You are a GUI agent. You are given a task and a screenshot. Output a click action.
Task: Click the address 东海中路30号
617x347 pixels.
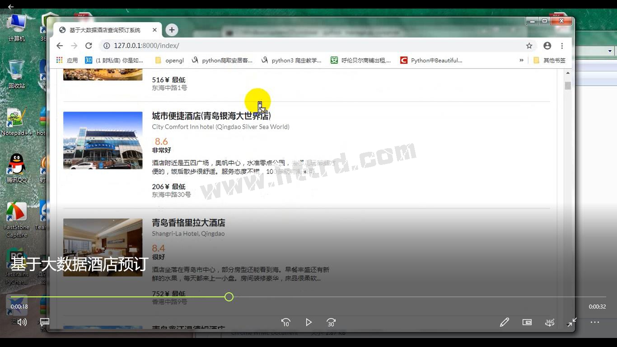pyautogui.click(x=171, y=195)
